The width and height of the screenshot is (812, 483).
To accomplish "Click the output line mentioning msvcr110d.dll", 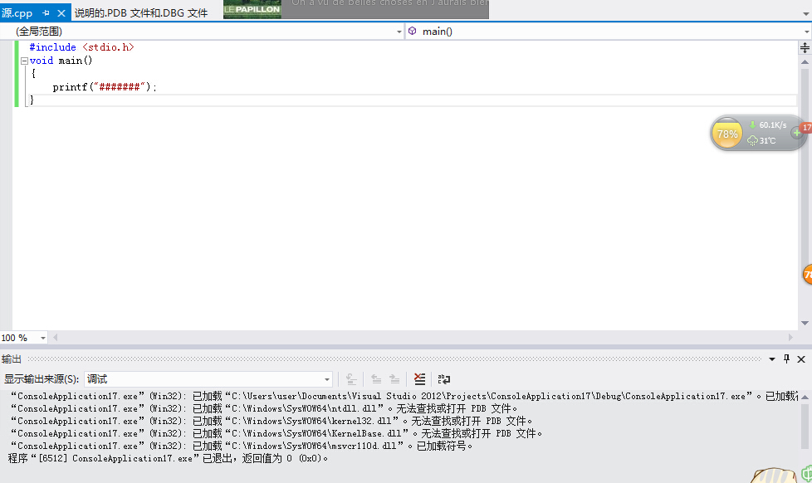I will [242, 446].
